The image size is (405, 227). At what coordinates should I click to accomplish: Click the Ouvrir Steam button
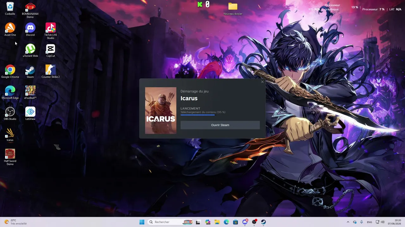[x=220, y=125]
